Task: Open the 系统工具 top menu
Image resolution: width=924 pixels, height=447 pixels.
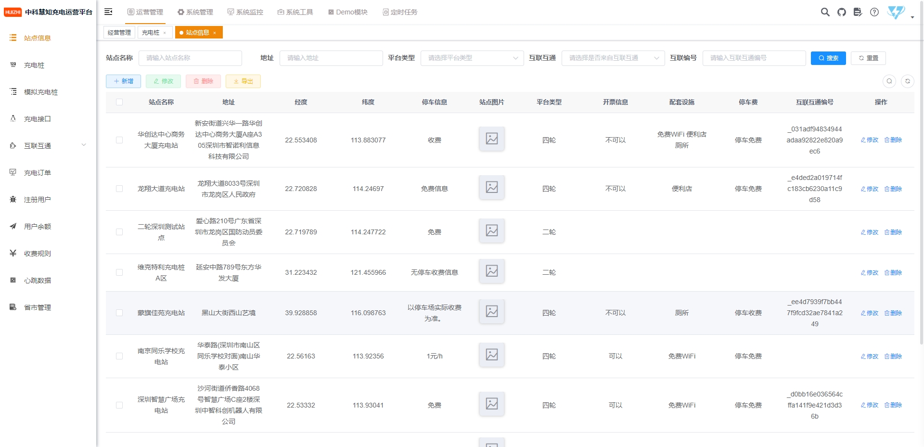Action: 295,12
